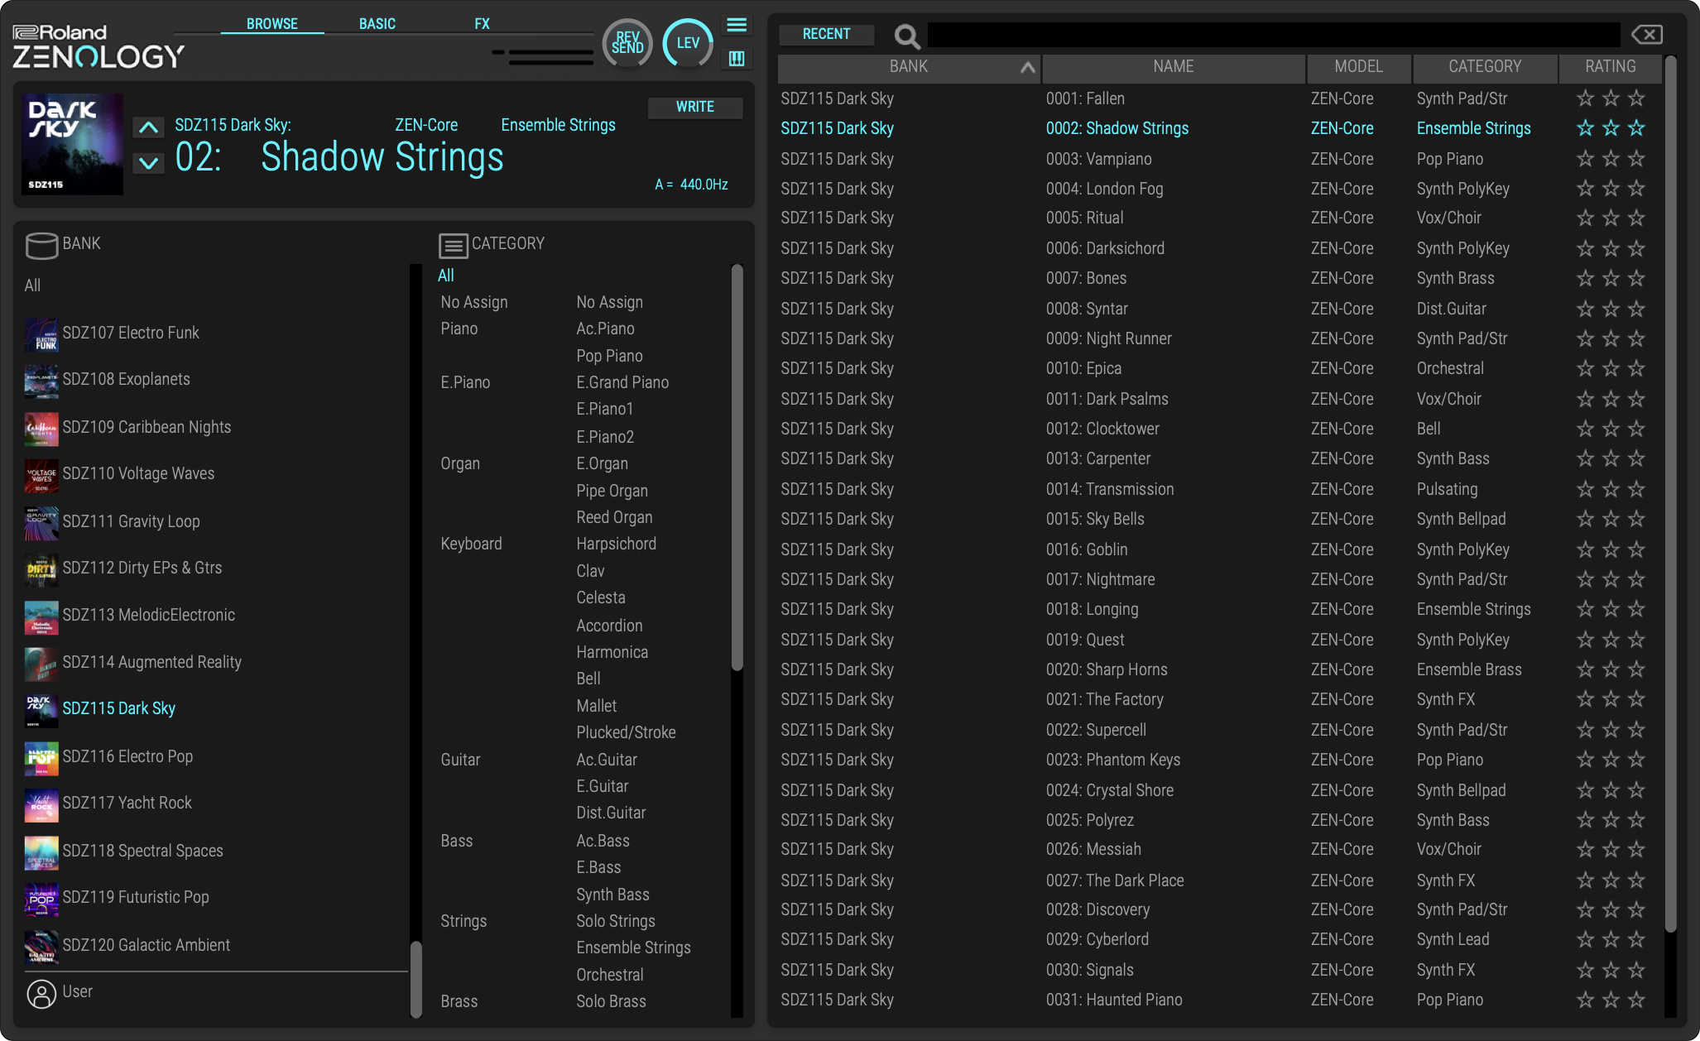Filter by Dist.Guitar category

click(x=611, y=813)
